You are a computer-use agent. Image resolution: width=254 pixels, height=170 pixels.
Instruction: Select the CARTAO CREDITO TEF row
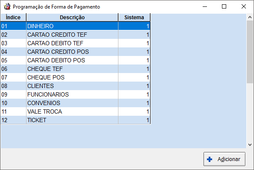click(75, 35)
